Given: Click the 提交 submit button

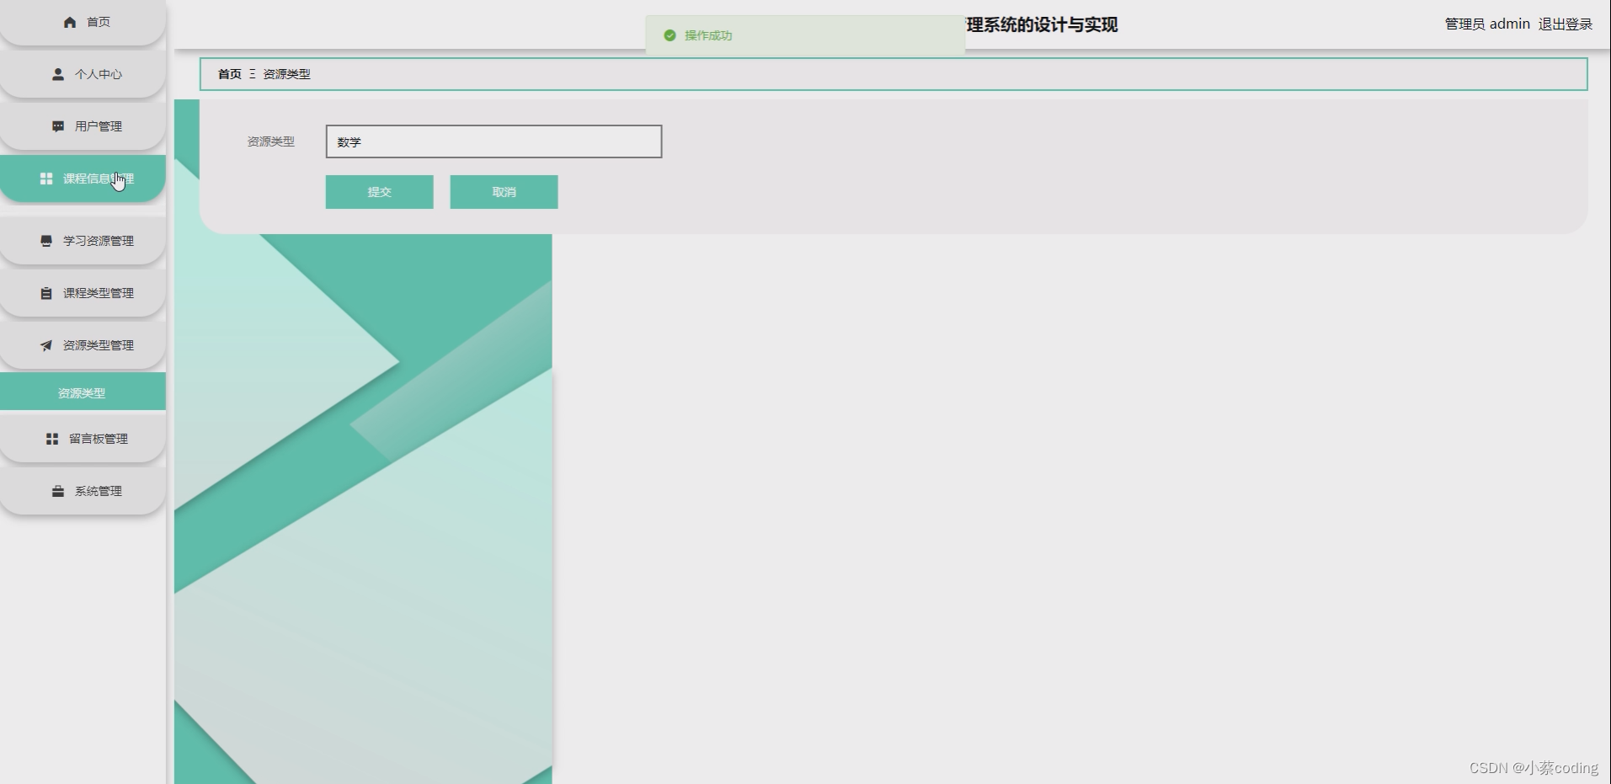Looking at the screenshot, I should coord(380,192).
